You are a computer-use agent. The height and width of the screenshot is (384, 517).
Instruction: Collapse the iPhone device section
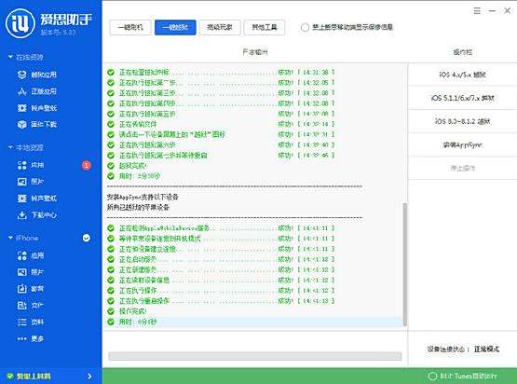click(x=10, y=238)
